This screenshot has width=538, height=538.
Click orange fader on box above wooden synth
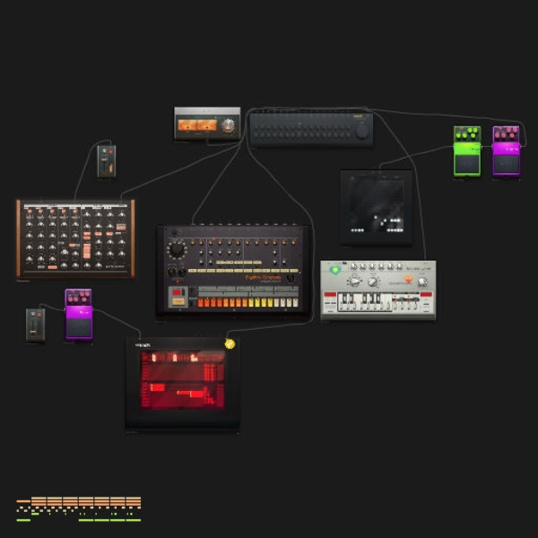click(111, 168)
